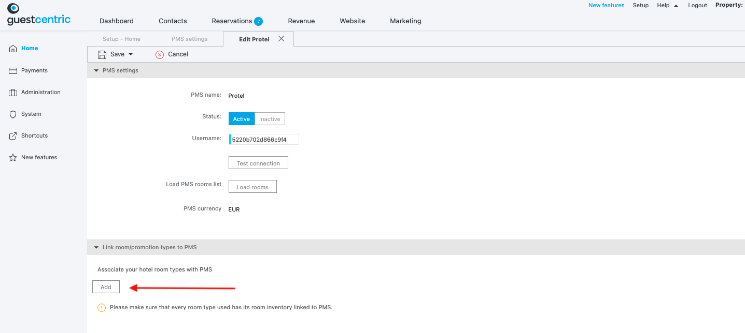The height and width of the screenshot is (333, 745).
Task: Open the Marketing menu
Action: coord(405,21)
